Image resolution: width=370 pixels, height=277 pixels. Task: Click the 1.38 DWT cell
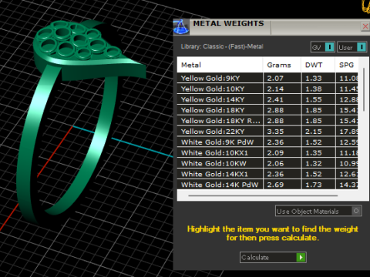click(x=318, y=88)
